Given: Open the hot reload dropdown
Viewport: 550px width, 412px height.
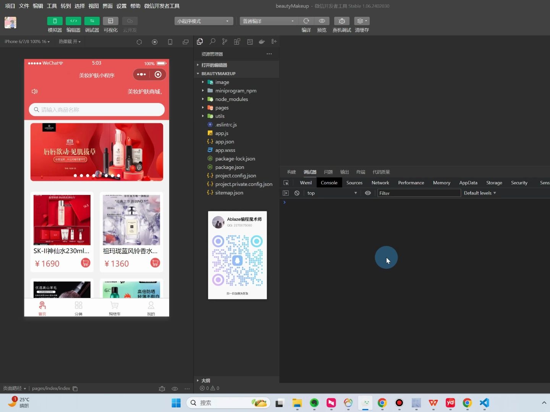Looking at the screenshot, I should tap(70, 42).
